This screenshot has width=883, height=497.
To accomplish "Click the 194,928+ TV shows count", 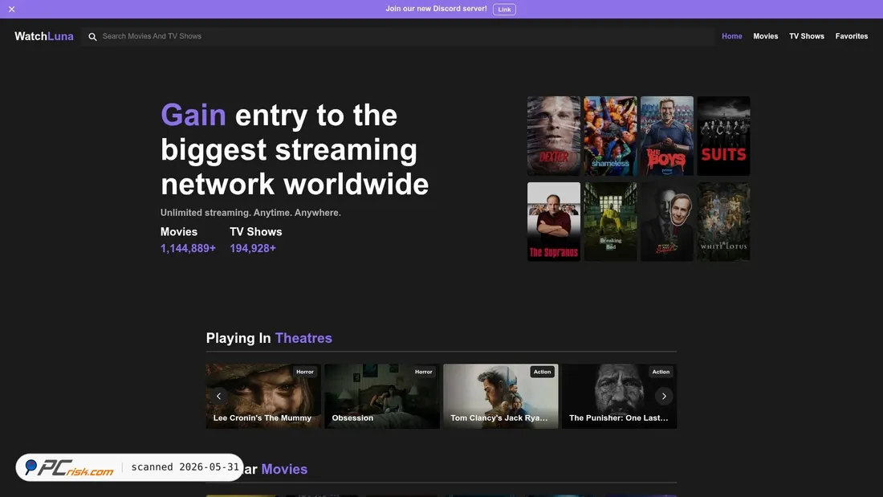I will (x=253, y=249).
